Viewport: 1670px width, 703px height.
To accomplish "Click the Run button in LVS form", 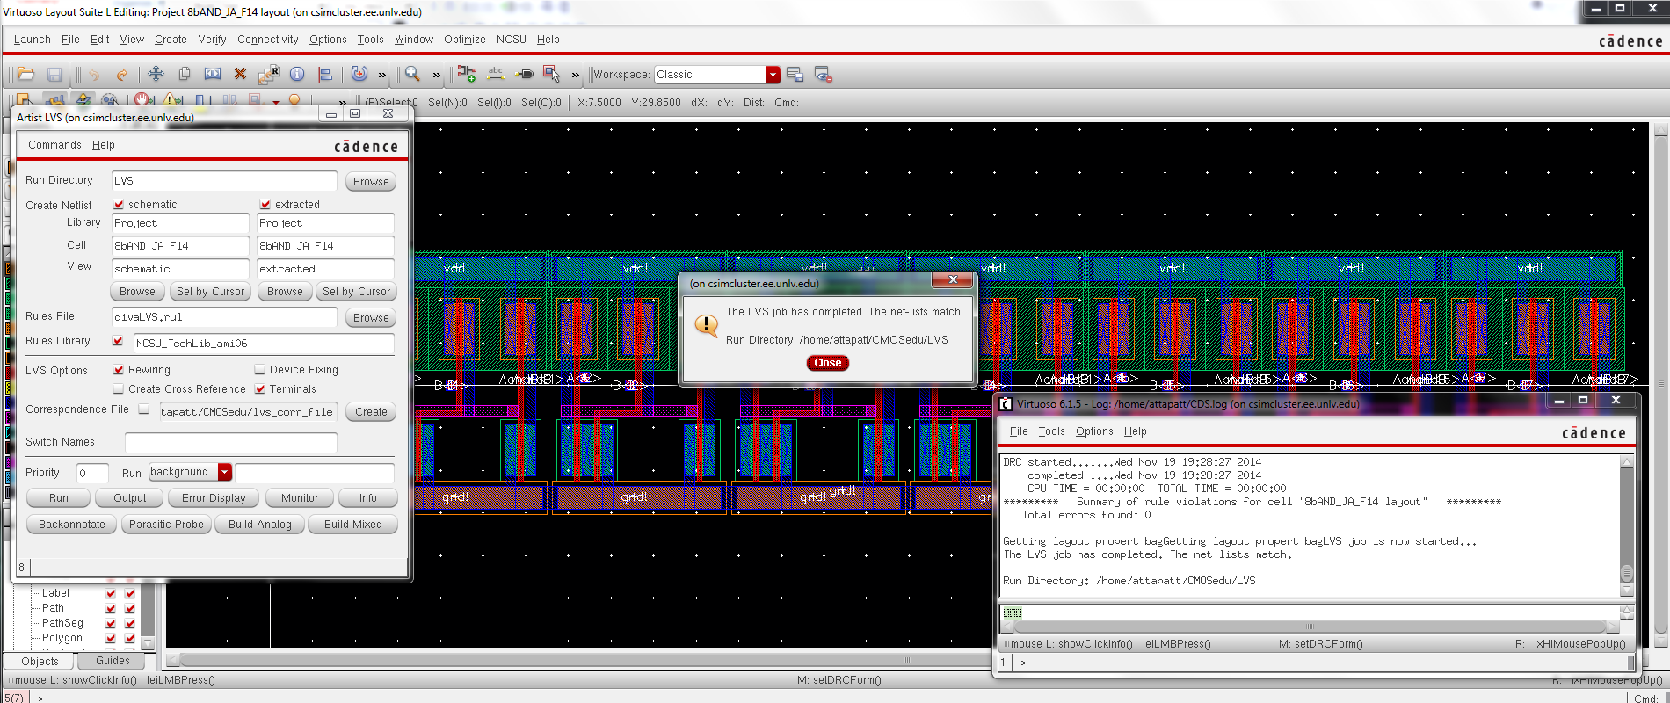I will tap(59, 498).
